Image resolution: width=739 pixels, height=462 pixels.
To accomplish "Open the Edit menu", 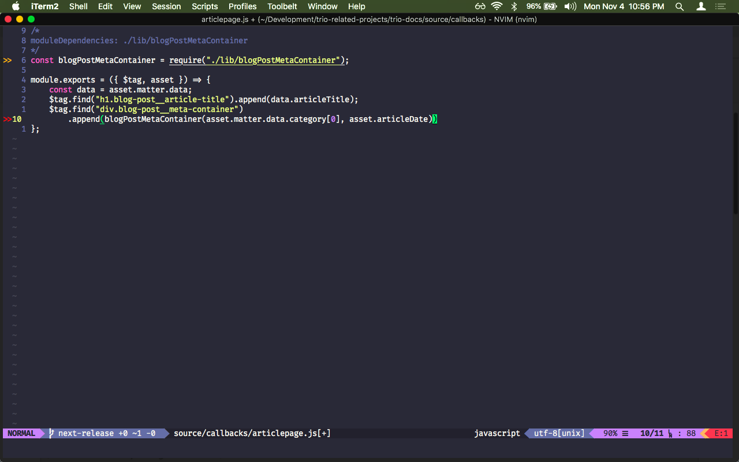I will click(x=105, y=6).
